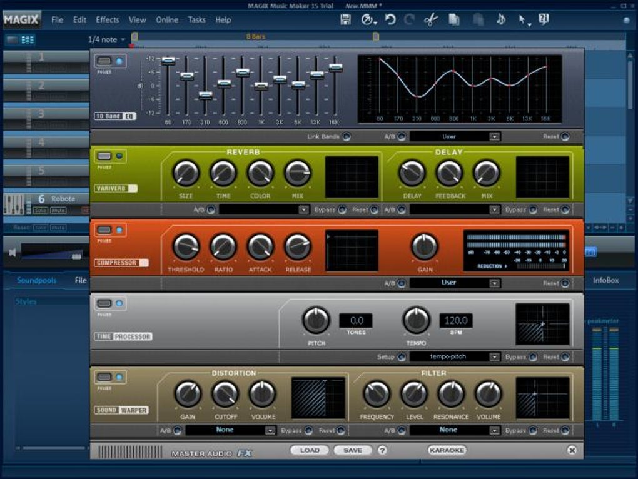The image size is (638, 479).
Task: Open the Edit menu
Action: (79, 19)
